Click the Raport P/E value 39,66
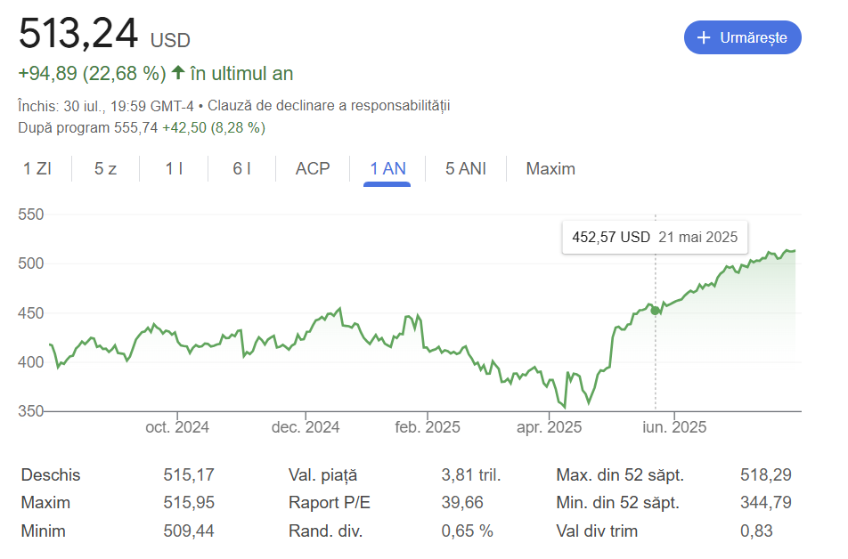The image size is (848, 559). click(x=462, y=503)
